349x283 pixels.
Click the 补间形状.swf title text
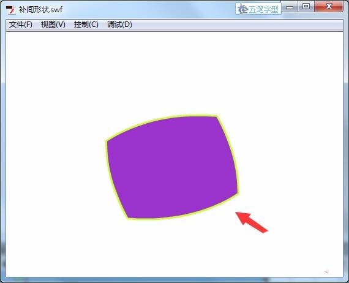point(40,10)
